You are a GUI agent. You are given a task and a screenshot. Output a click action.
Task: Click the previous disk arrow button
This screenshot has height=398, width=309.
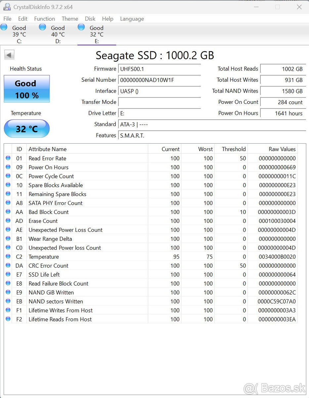click(x=9, y=55)
